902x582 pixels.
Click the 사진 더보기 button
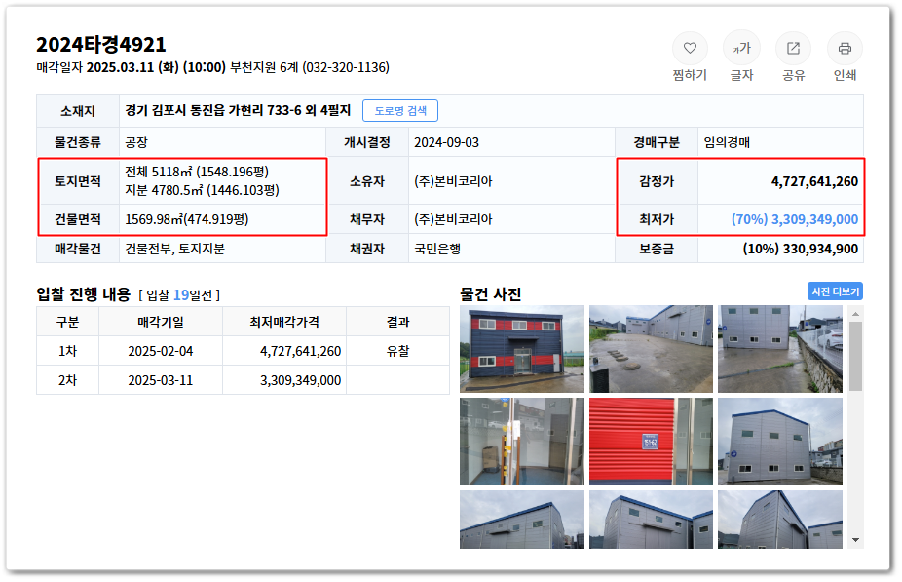835,291
